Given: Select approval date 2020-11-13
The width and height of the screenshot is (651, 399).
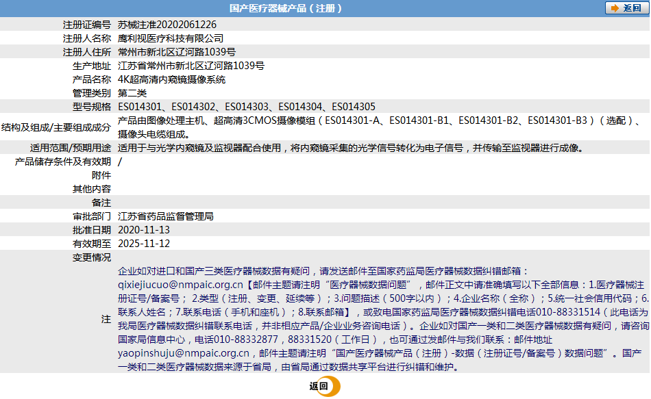Looking at the screenshot, I should (x=144, y=230).
